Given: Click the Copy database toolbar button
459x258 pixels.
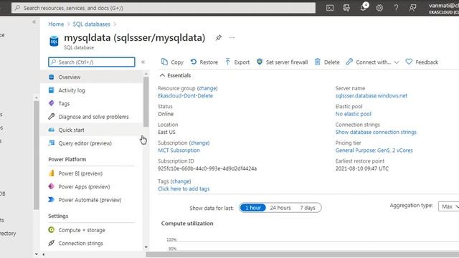Looking at the screenshot, I should [x=172, y=62].
